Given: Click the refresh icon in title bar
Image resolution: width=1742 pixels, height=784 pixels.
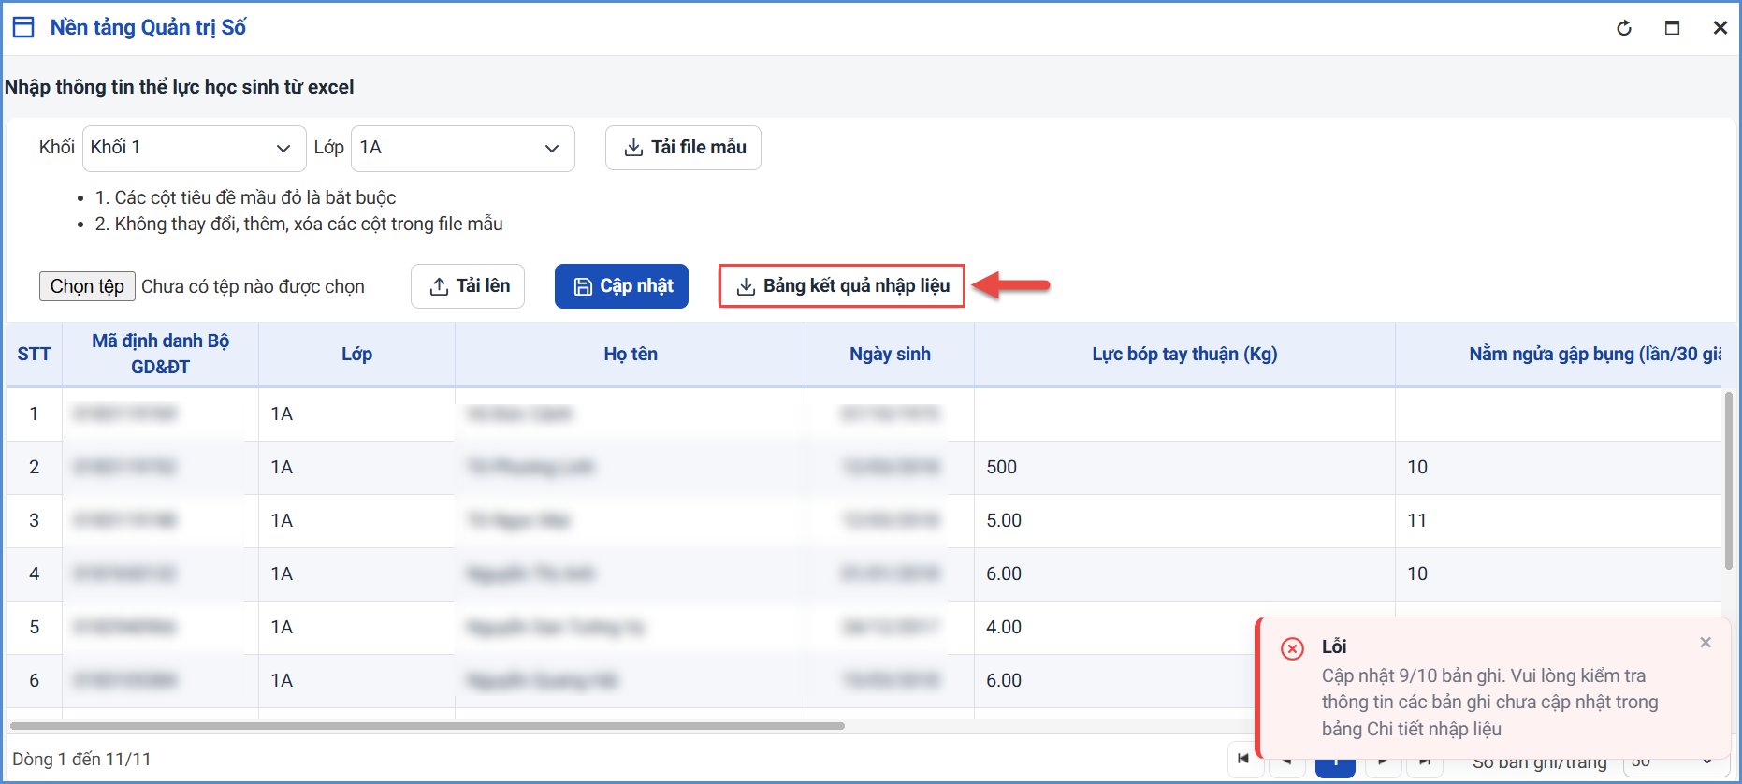Looking at the screenshot, I should tap(1624, 28).
